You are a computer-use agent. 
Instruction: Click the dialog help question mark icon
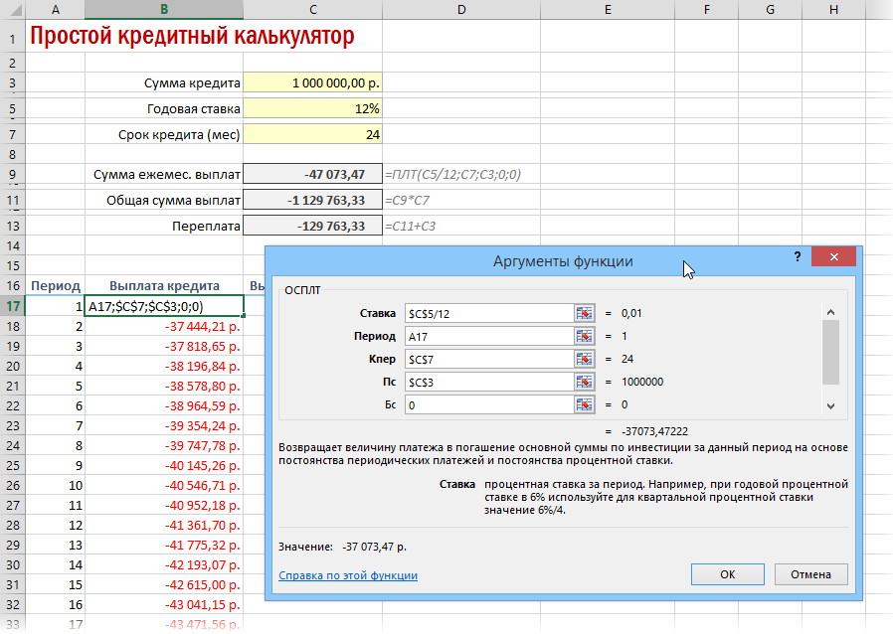tap(798, 256)
